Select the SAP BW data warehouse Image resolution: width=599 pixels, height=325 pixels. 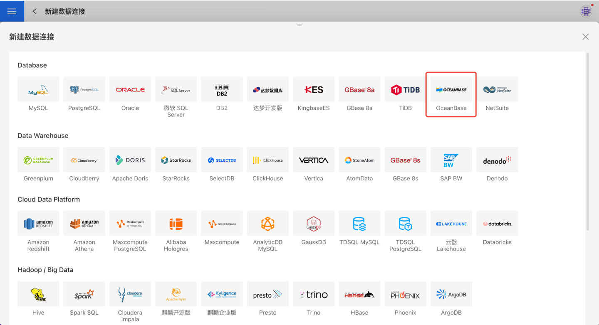(451, 160)
